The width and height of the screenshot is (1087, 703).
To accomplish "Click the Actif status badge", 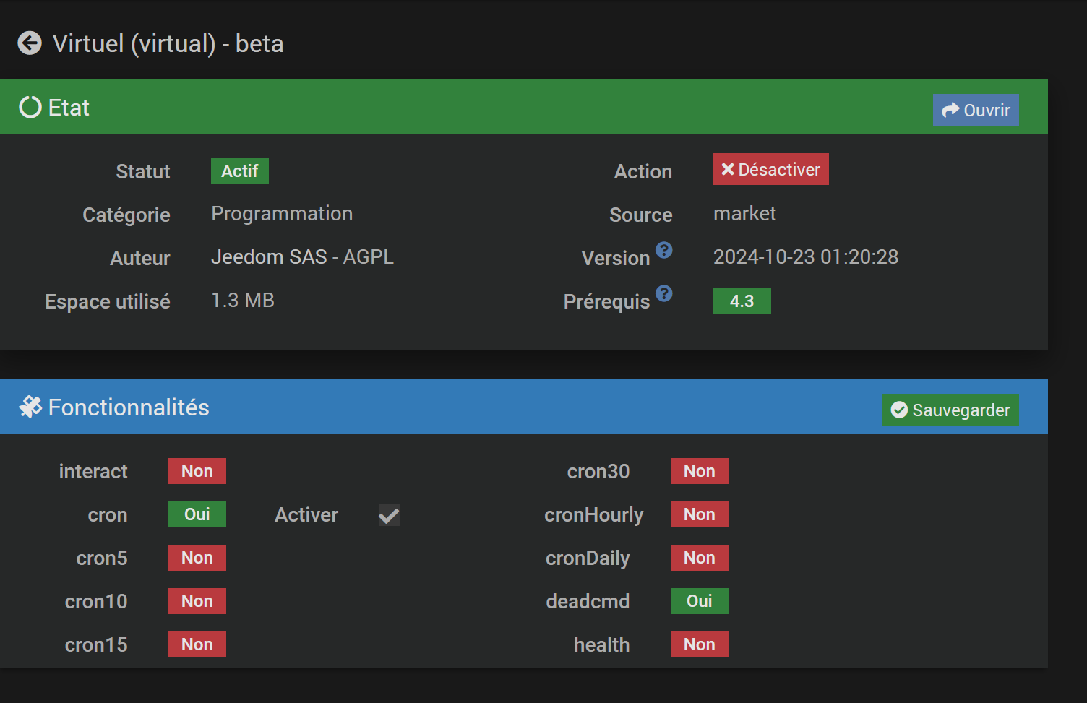I will 240,171.
